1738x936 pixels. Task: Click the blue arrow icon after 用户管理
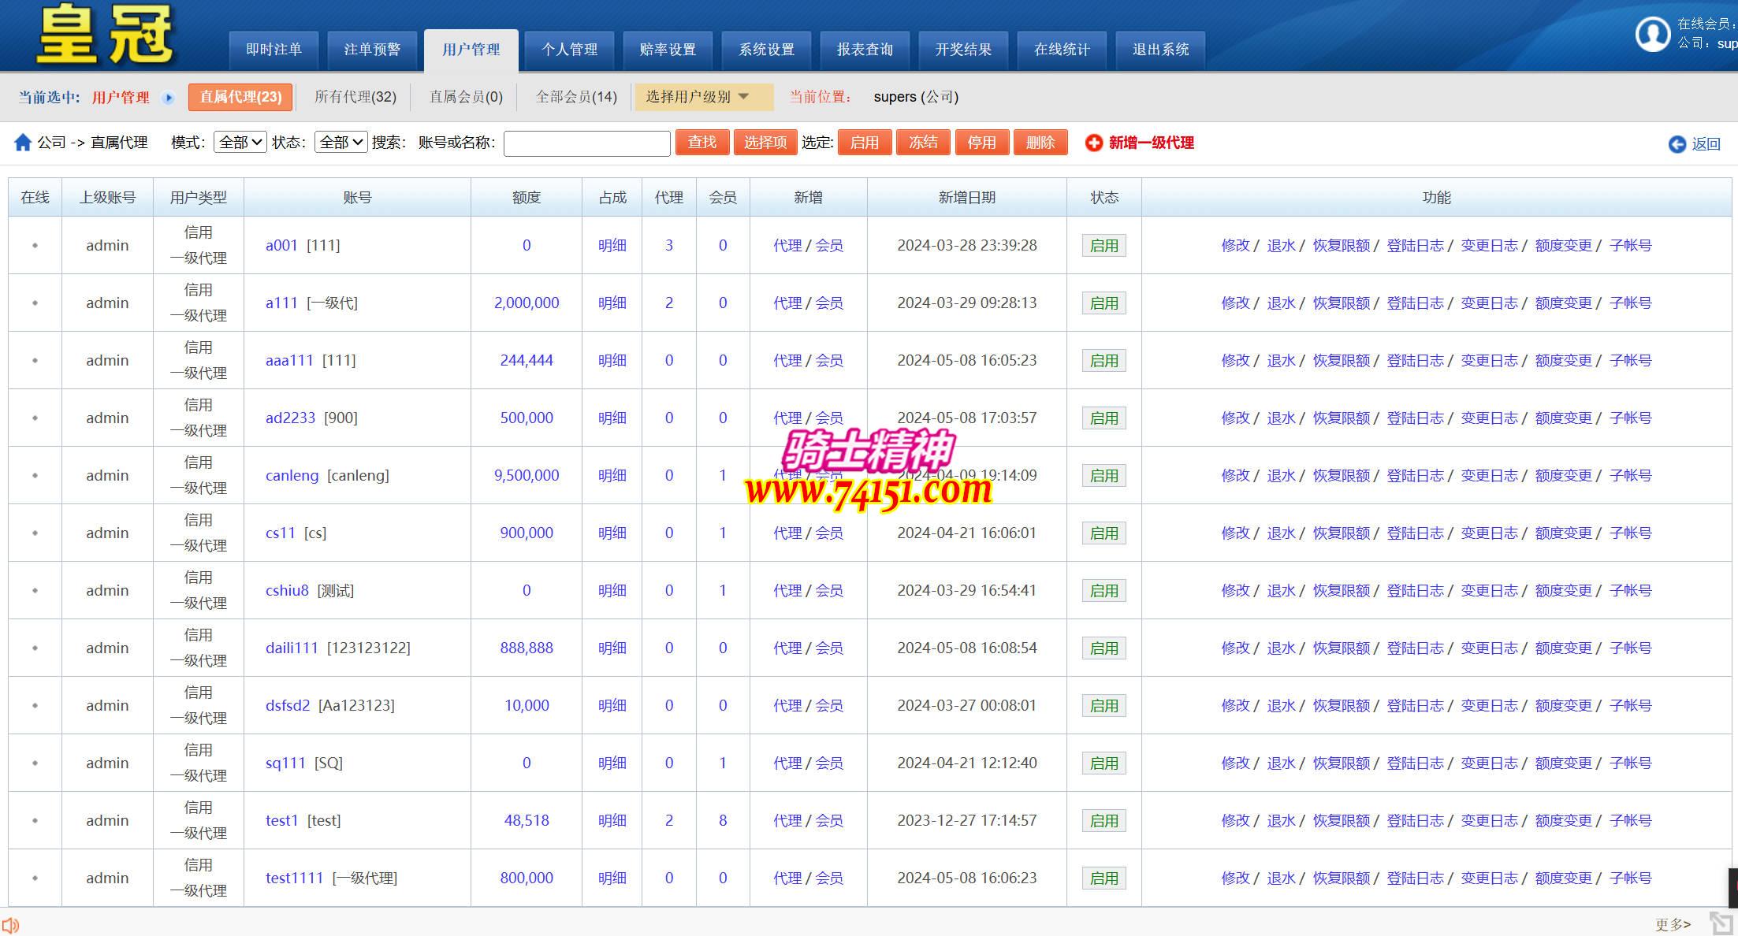(168, 98)
